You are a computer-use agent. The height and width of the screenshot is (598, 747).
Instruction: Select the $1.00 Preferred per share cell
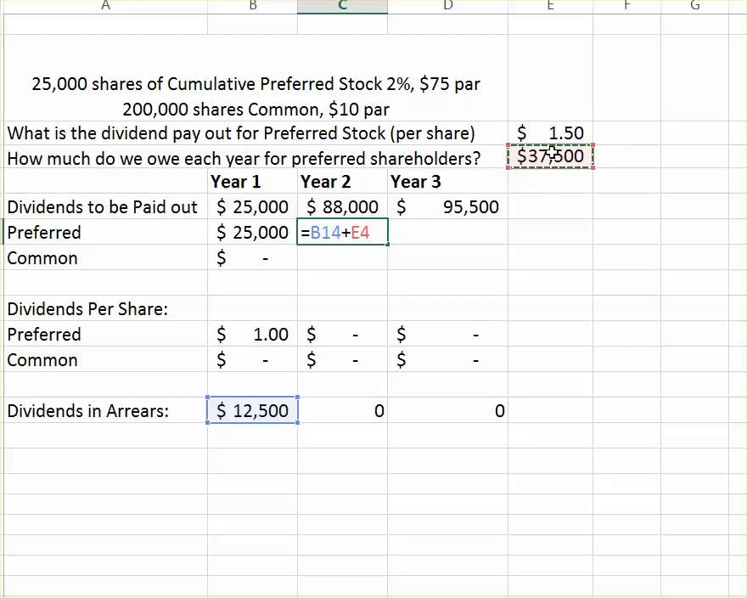tap(252, 335)
